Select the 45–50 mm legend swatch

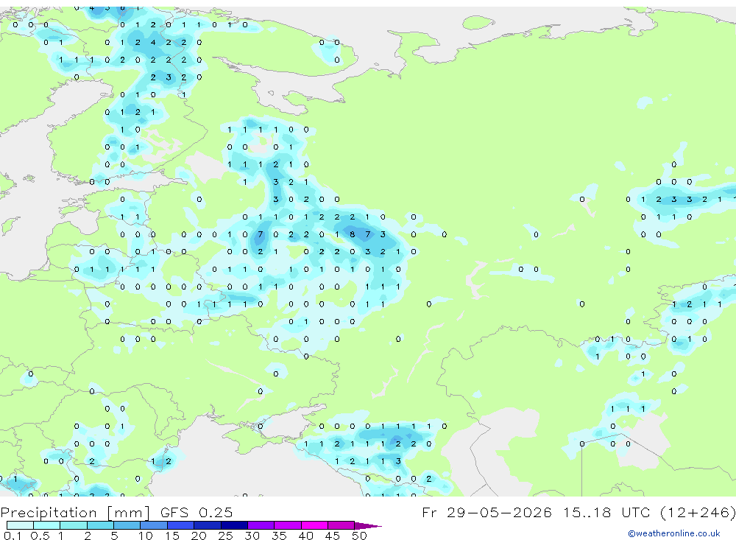[x=342, y=525]
